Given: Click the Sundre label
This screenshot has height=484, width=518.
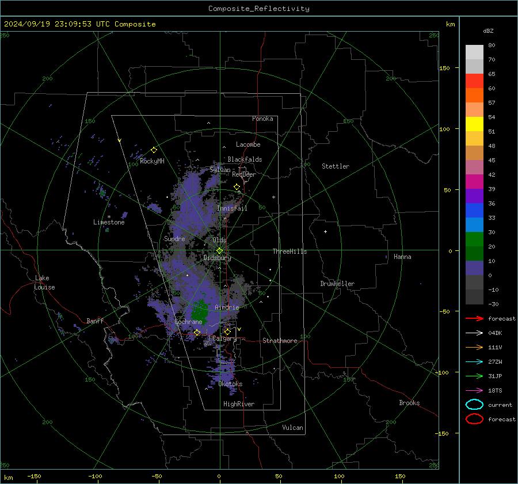Looking at the screenshot, I should (174, 238).
